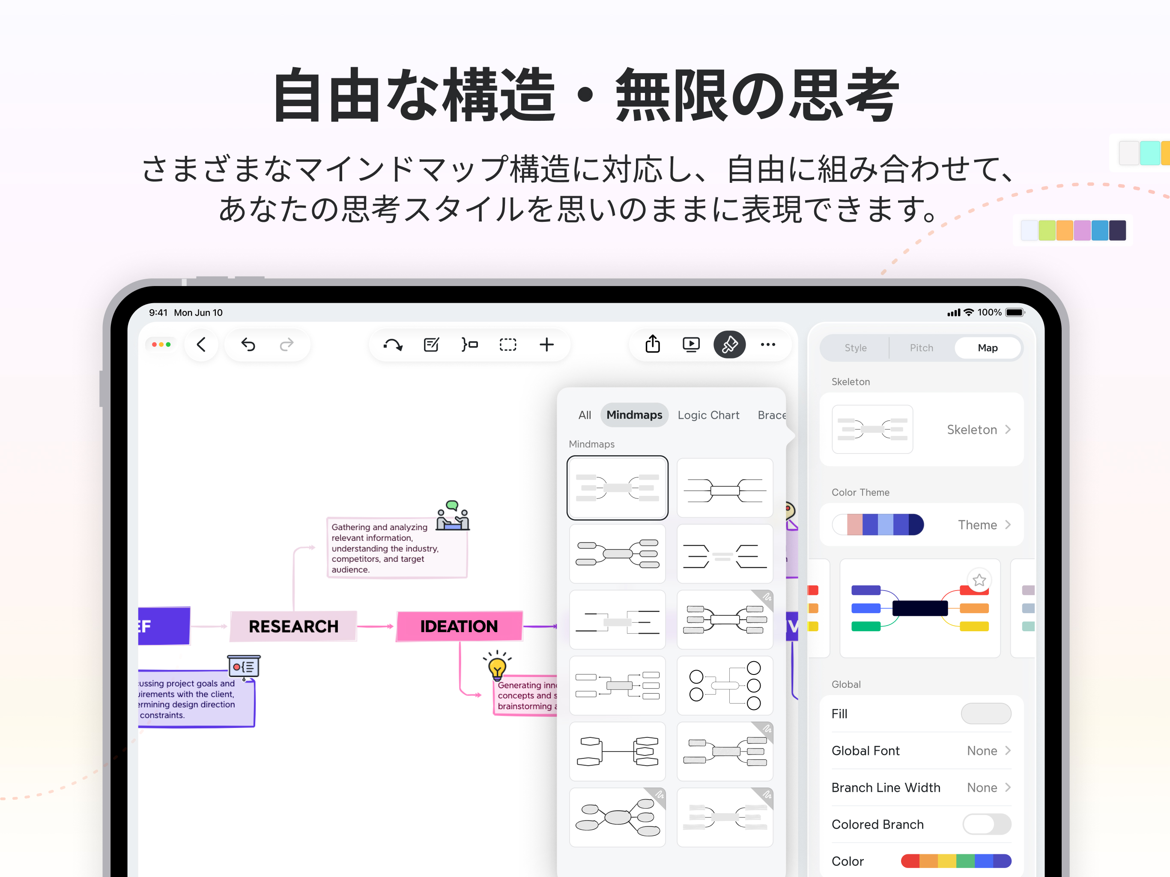This screenshot has width=1170, height=877.
Task: Go back using the back arrow button
Action: coord(201,344)
